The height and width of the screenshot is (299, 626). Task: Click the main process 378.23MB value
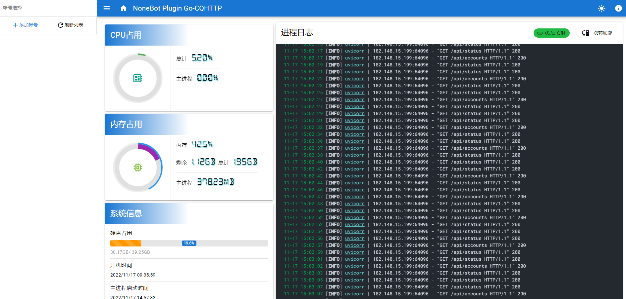pyautogui.click(x=216, y=182)
